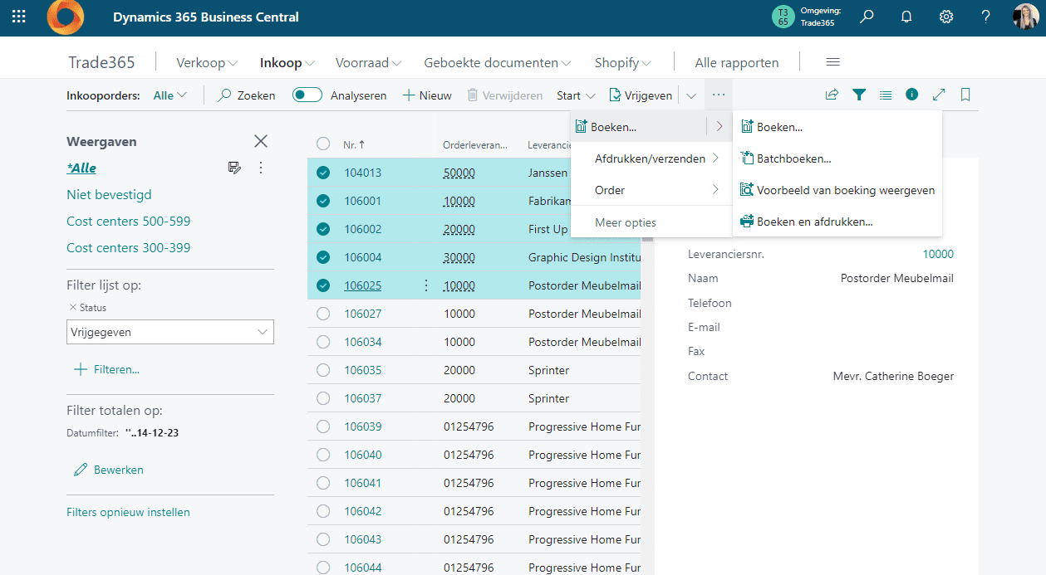Image resolution: width=1046 pixels, height=575 pixels.
Task: Open the app launcher waffle menu
Action: click(x=18, y=17)
